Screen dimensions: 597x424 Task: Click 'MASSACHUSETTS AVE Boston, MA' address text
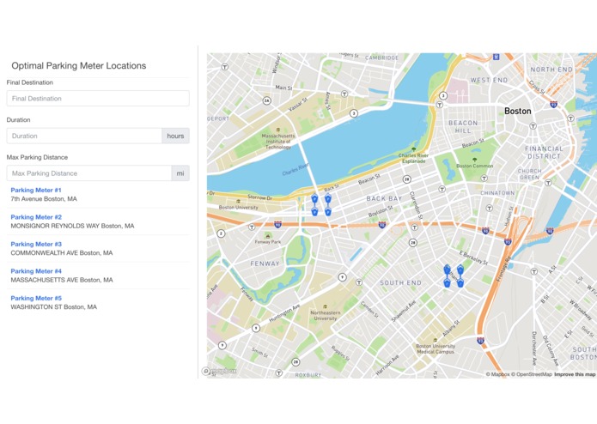tap(62, 280)
